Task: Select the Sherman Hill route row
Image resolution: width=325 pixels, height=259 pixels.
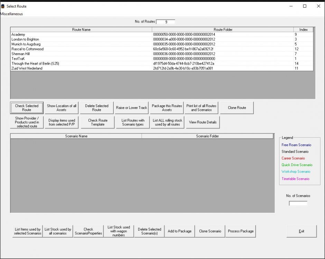Action: click(x=20, y=54)
